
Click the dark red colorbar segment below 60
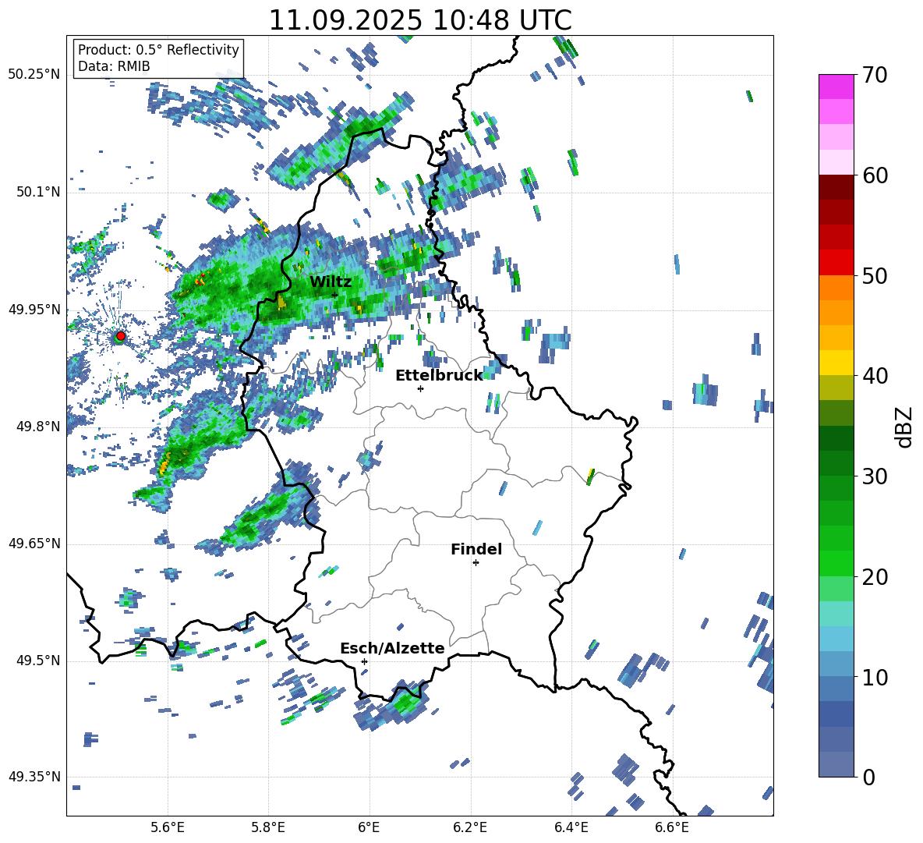836,187
